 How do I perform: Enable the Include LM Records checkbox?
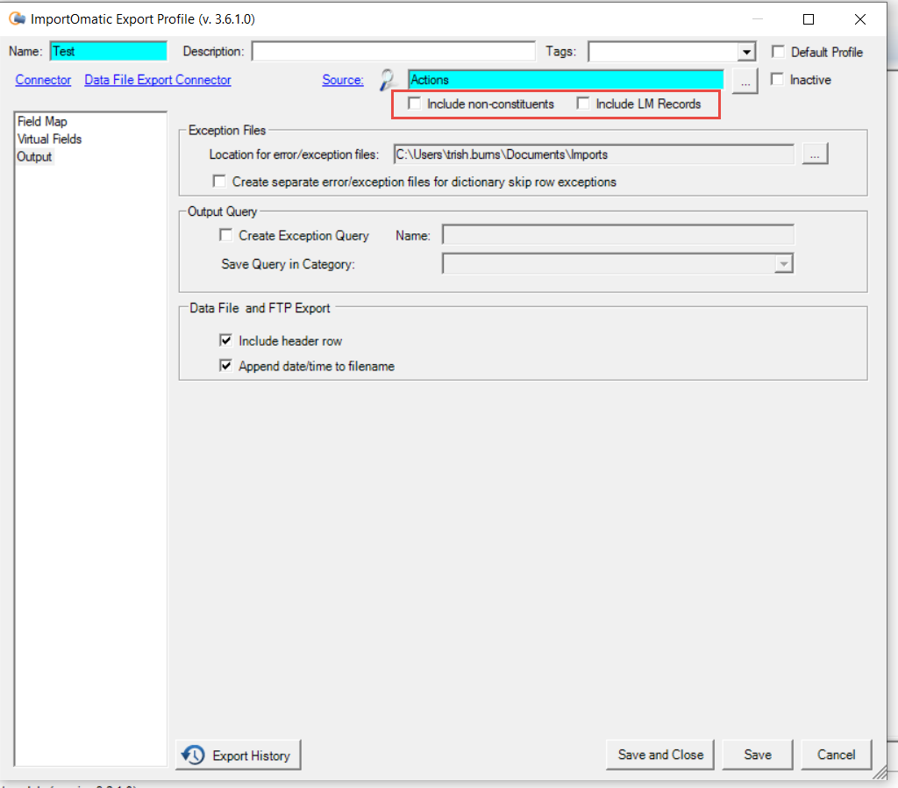tap(583, 103)
